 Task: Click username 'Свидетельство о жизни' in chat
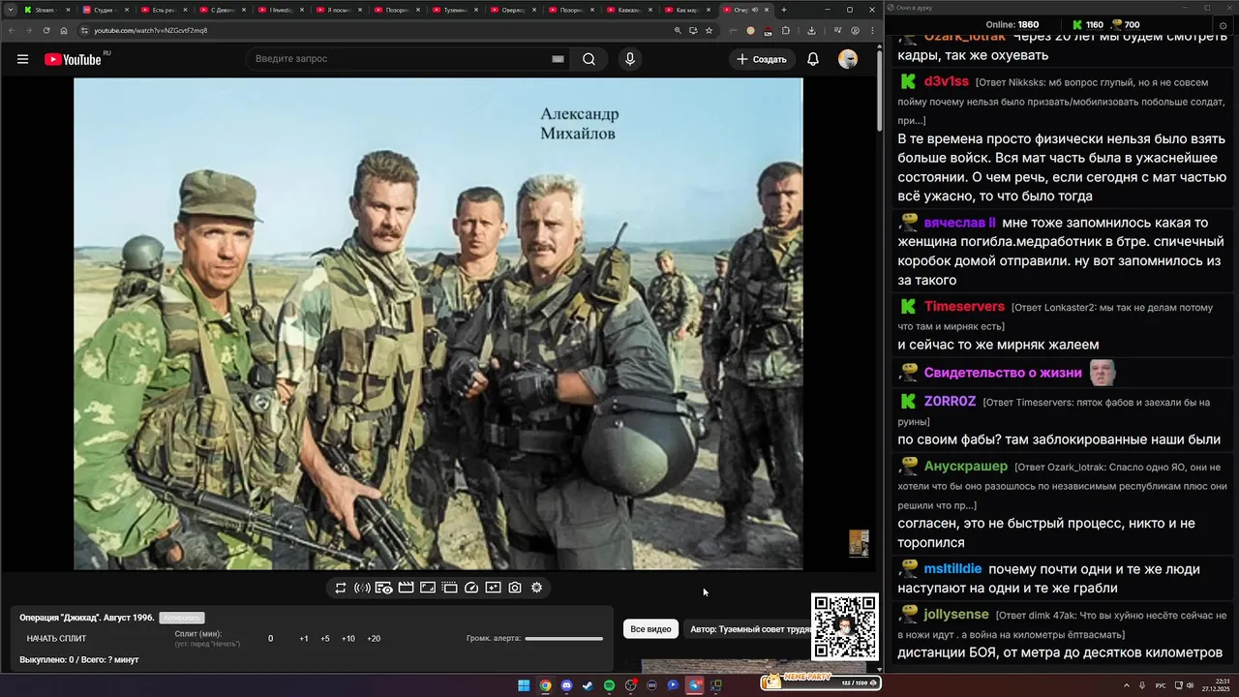(x=1003, y=373)
